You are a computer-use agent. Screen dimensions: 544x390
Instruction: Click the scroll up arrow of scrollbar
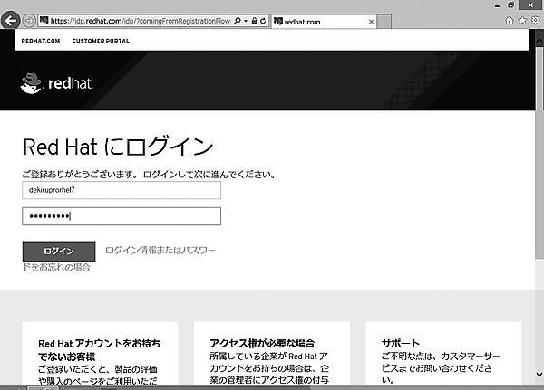click(539, 41)
